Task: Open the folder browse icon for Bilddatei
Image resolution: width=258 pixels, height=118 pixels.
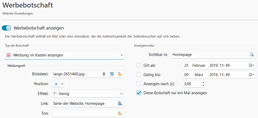Action: pyautogui.click(x=120, y=74)
